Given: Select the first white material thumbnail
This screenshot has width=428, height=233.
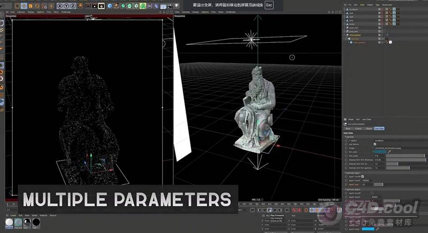Looking at the screenshot, I should click(x=9, y=223).
